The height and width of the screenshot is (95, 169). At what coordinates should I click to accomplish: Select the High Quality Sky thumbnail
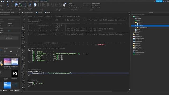point(15,62)
